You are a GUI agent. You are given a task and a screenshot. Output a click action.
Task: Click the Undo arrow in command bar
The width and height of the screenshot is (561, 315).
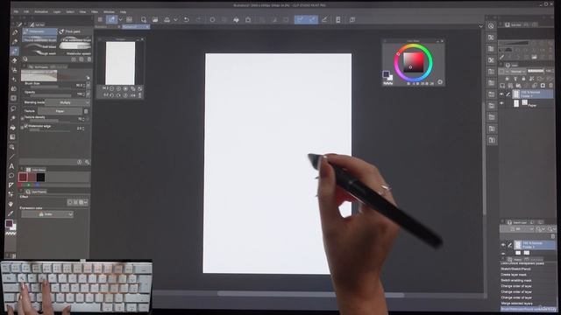(187, 19)
